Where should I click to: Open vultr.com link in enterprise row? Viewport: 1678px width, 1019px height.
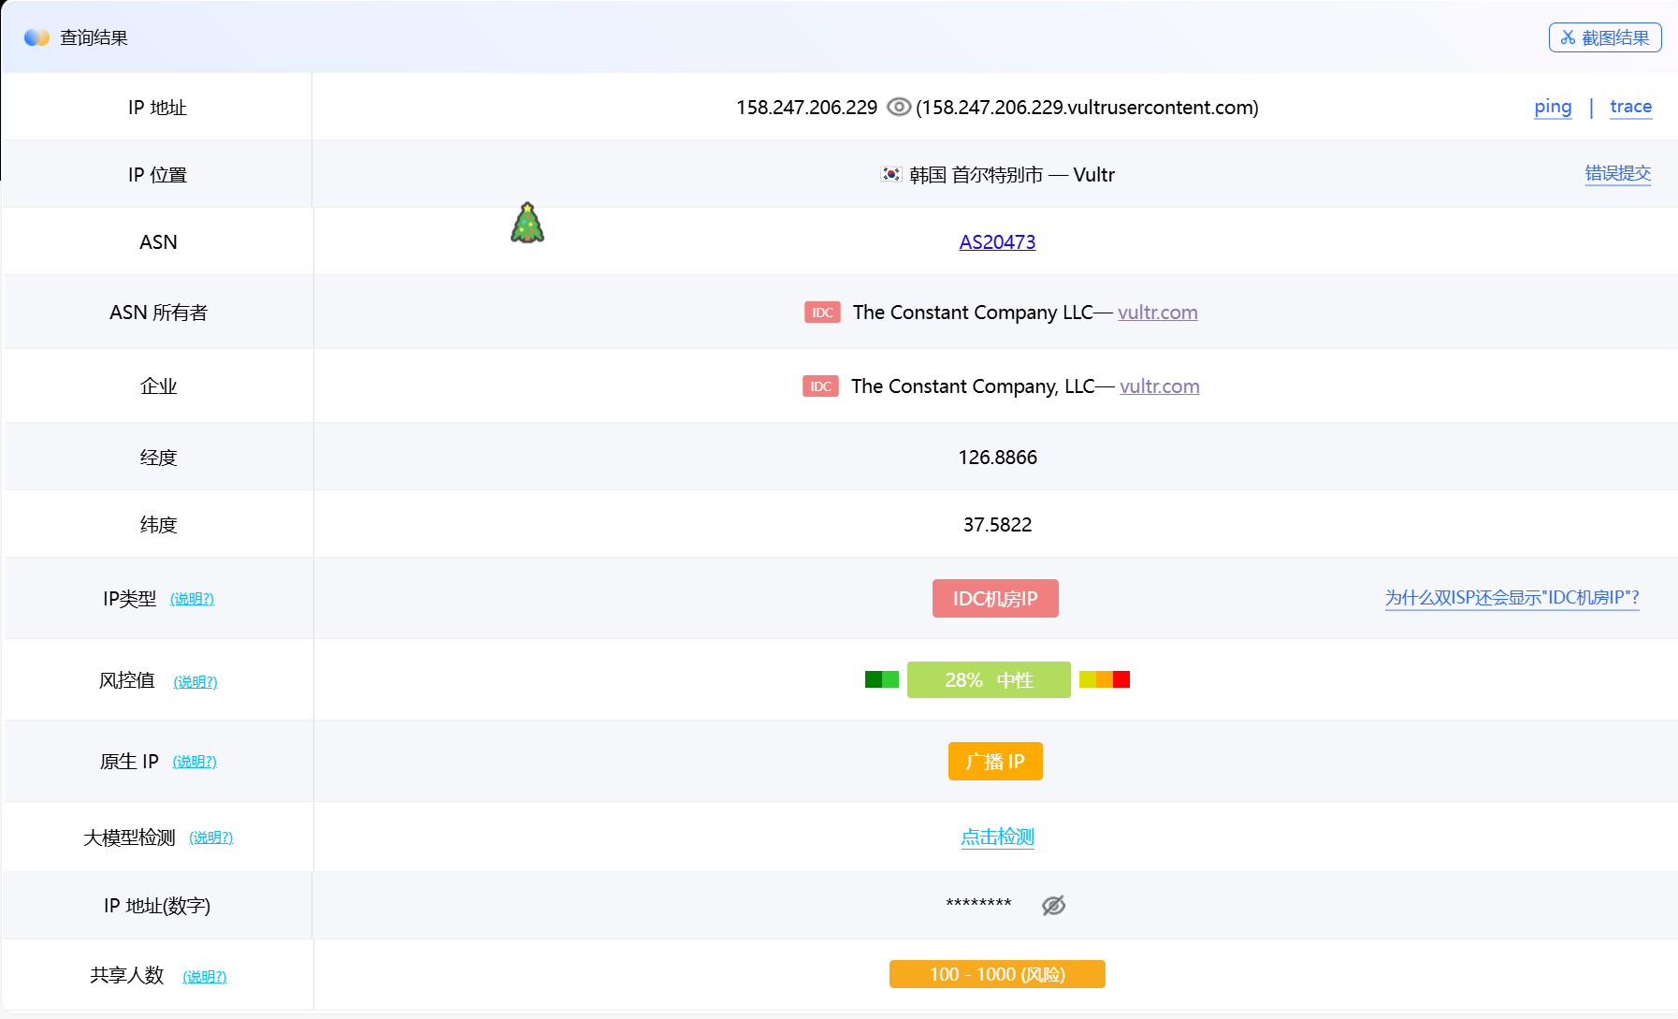point(1159,386)
